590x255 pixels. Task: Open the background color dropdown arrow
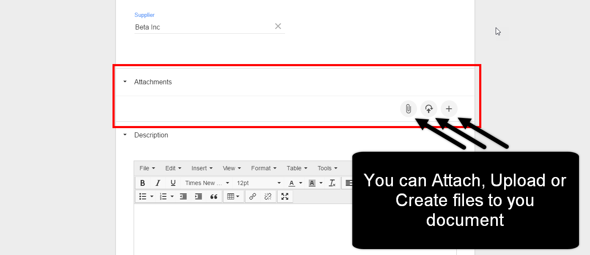point(321,183)
